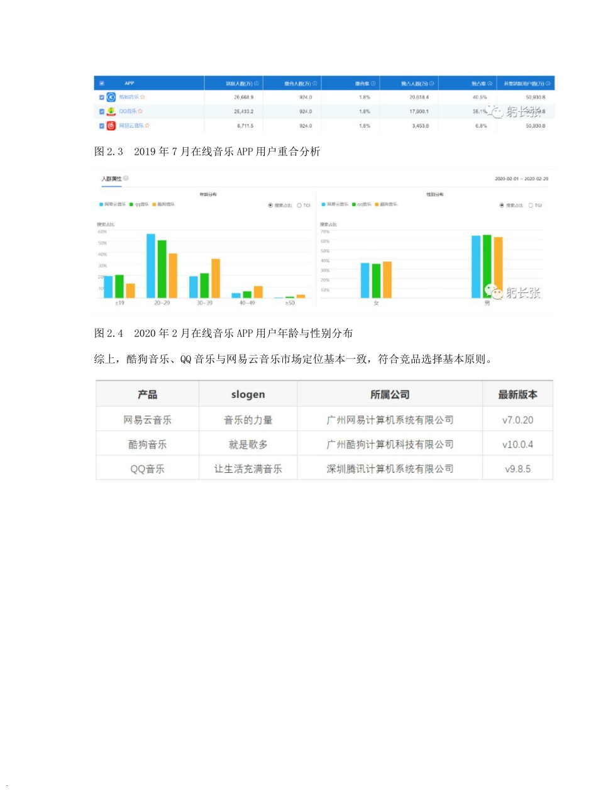This screenshot has width=613, height=791.
Task: Open the 人群属性 tab
Action: pos(111,179)
